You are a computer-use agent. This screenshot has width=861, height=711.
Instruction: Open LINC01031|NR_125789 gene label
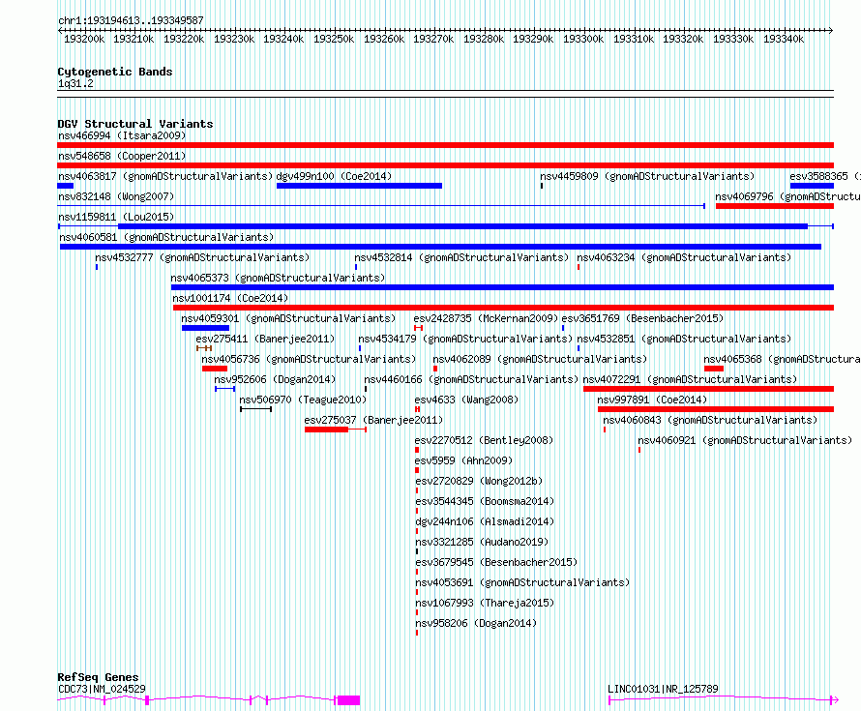click(663, 689)
